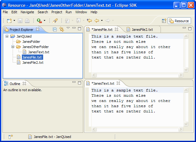Switch to the JanesFile2.txt editor tab
Viewport: 196px width, 142px height.
(x=142, y=30)
